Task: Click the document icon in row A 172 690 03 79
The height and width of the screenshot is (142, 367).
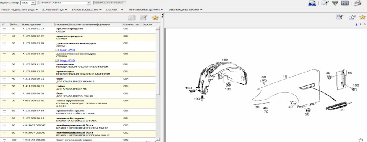Action: (57, 50)
